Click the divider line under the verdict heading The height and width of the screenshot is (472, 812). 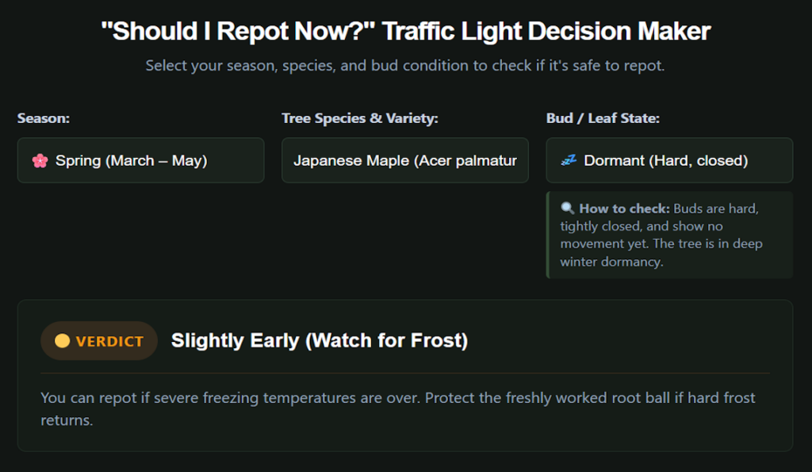405,373
